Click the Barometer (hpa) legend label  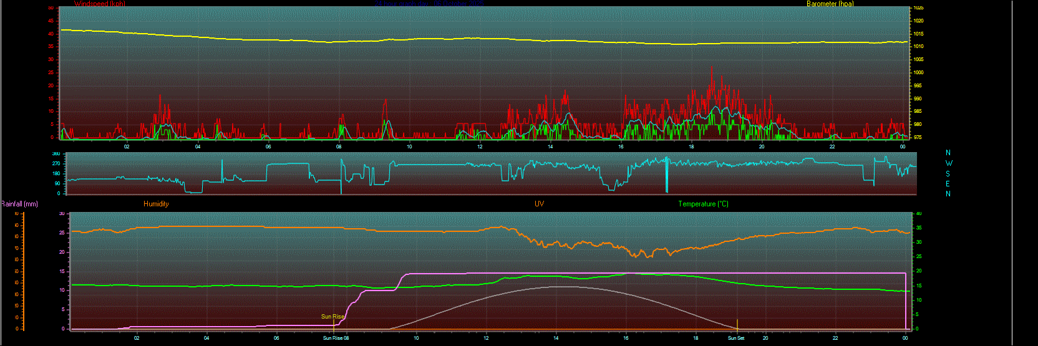pos(830,4)
